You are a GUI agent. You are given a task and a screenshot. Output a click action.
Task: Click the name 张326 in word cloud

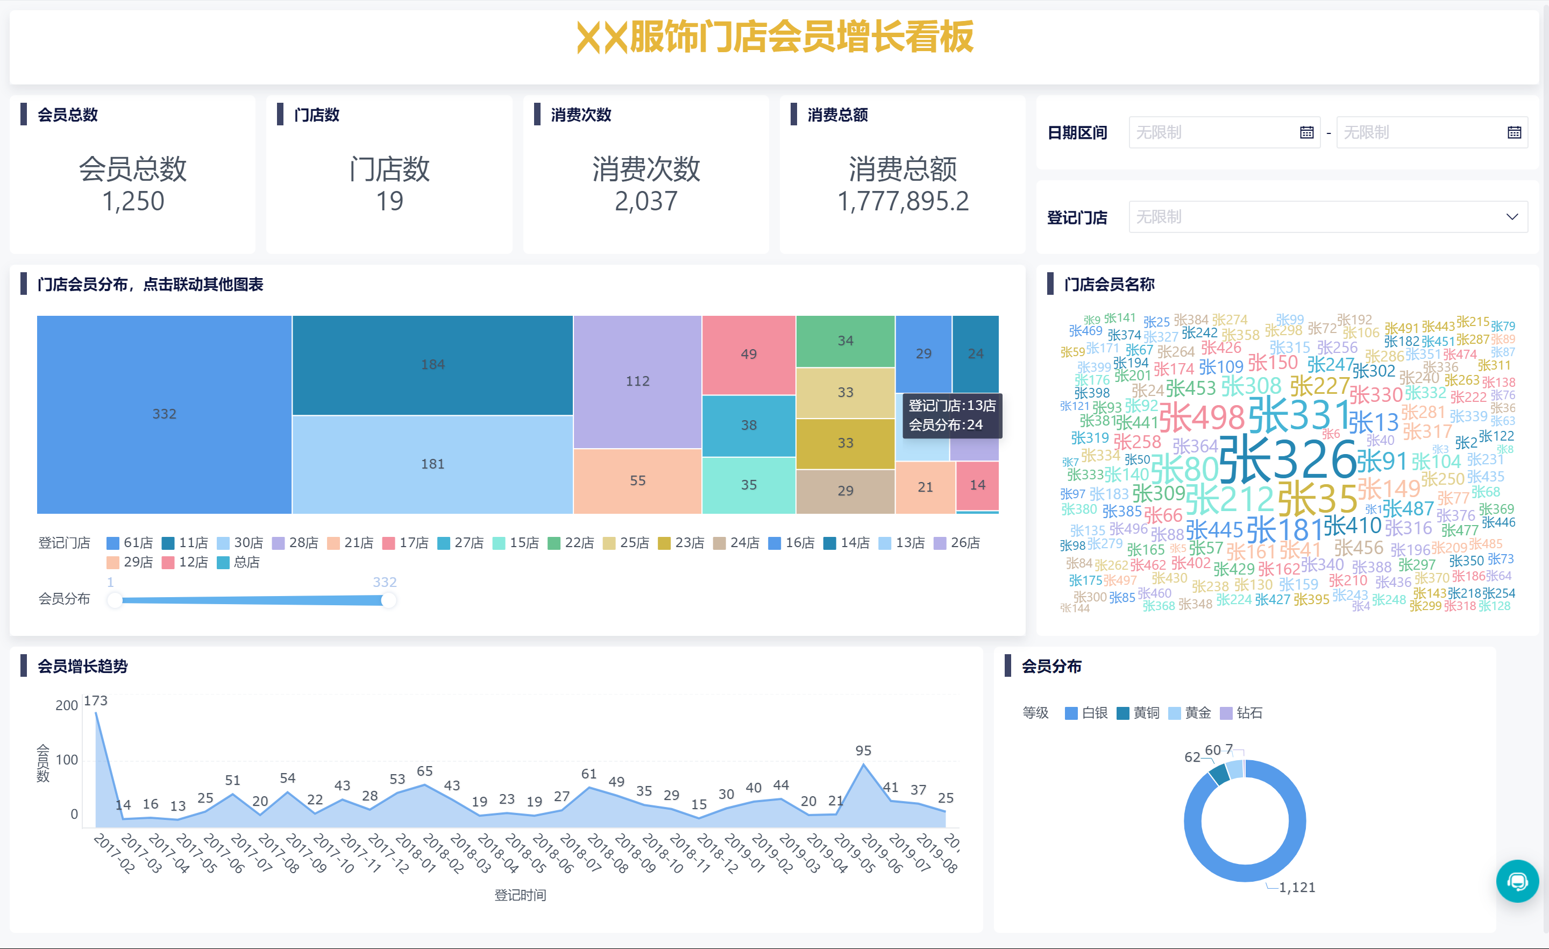click(x=1287, y=460)
